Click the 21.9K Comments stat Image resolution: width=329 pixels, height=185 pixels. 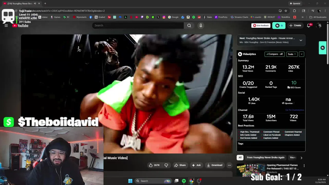[x=271, y=68]
